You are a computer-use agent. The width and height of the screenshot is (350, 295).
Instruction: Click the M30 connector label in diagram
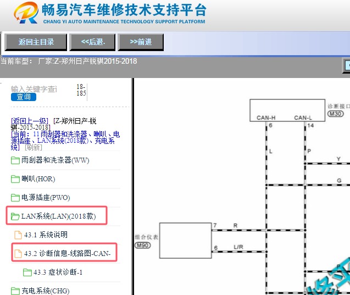(335, 114)
